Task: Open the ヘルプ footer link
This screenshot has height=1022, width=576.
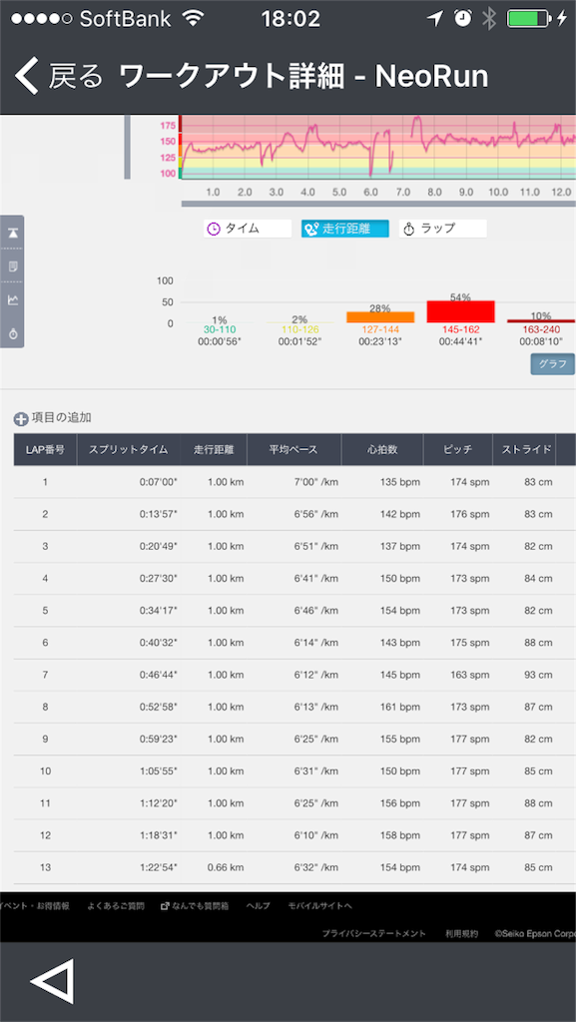Action: click(x=258, y=906)
